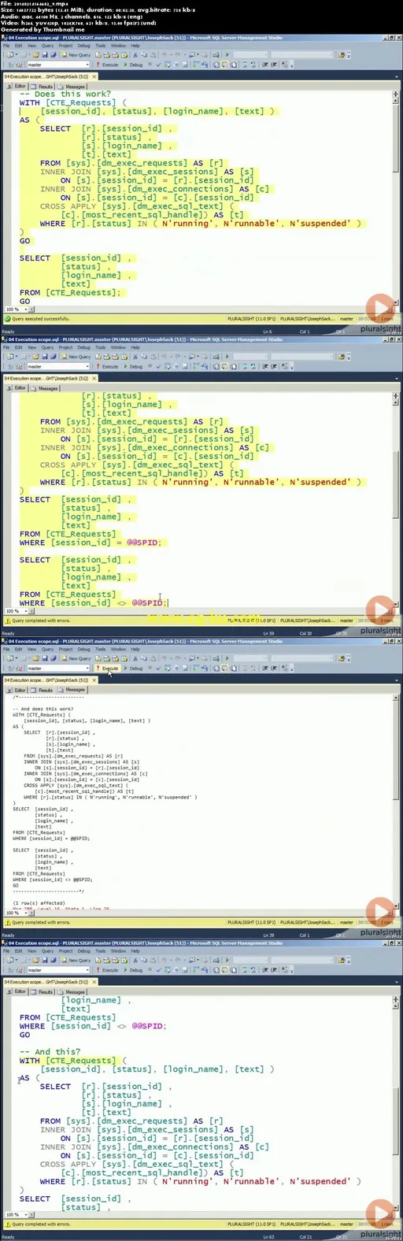403x1241 pixels.
Task: Open the Tools menu in the first frame
Action: coord(100,46)
